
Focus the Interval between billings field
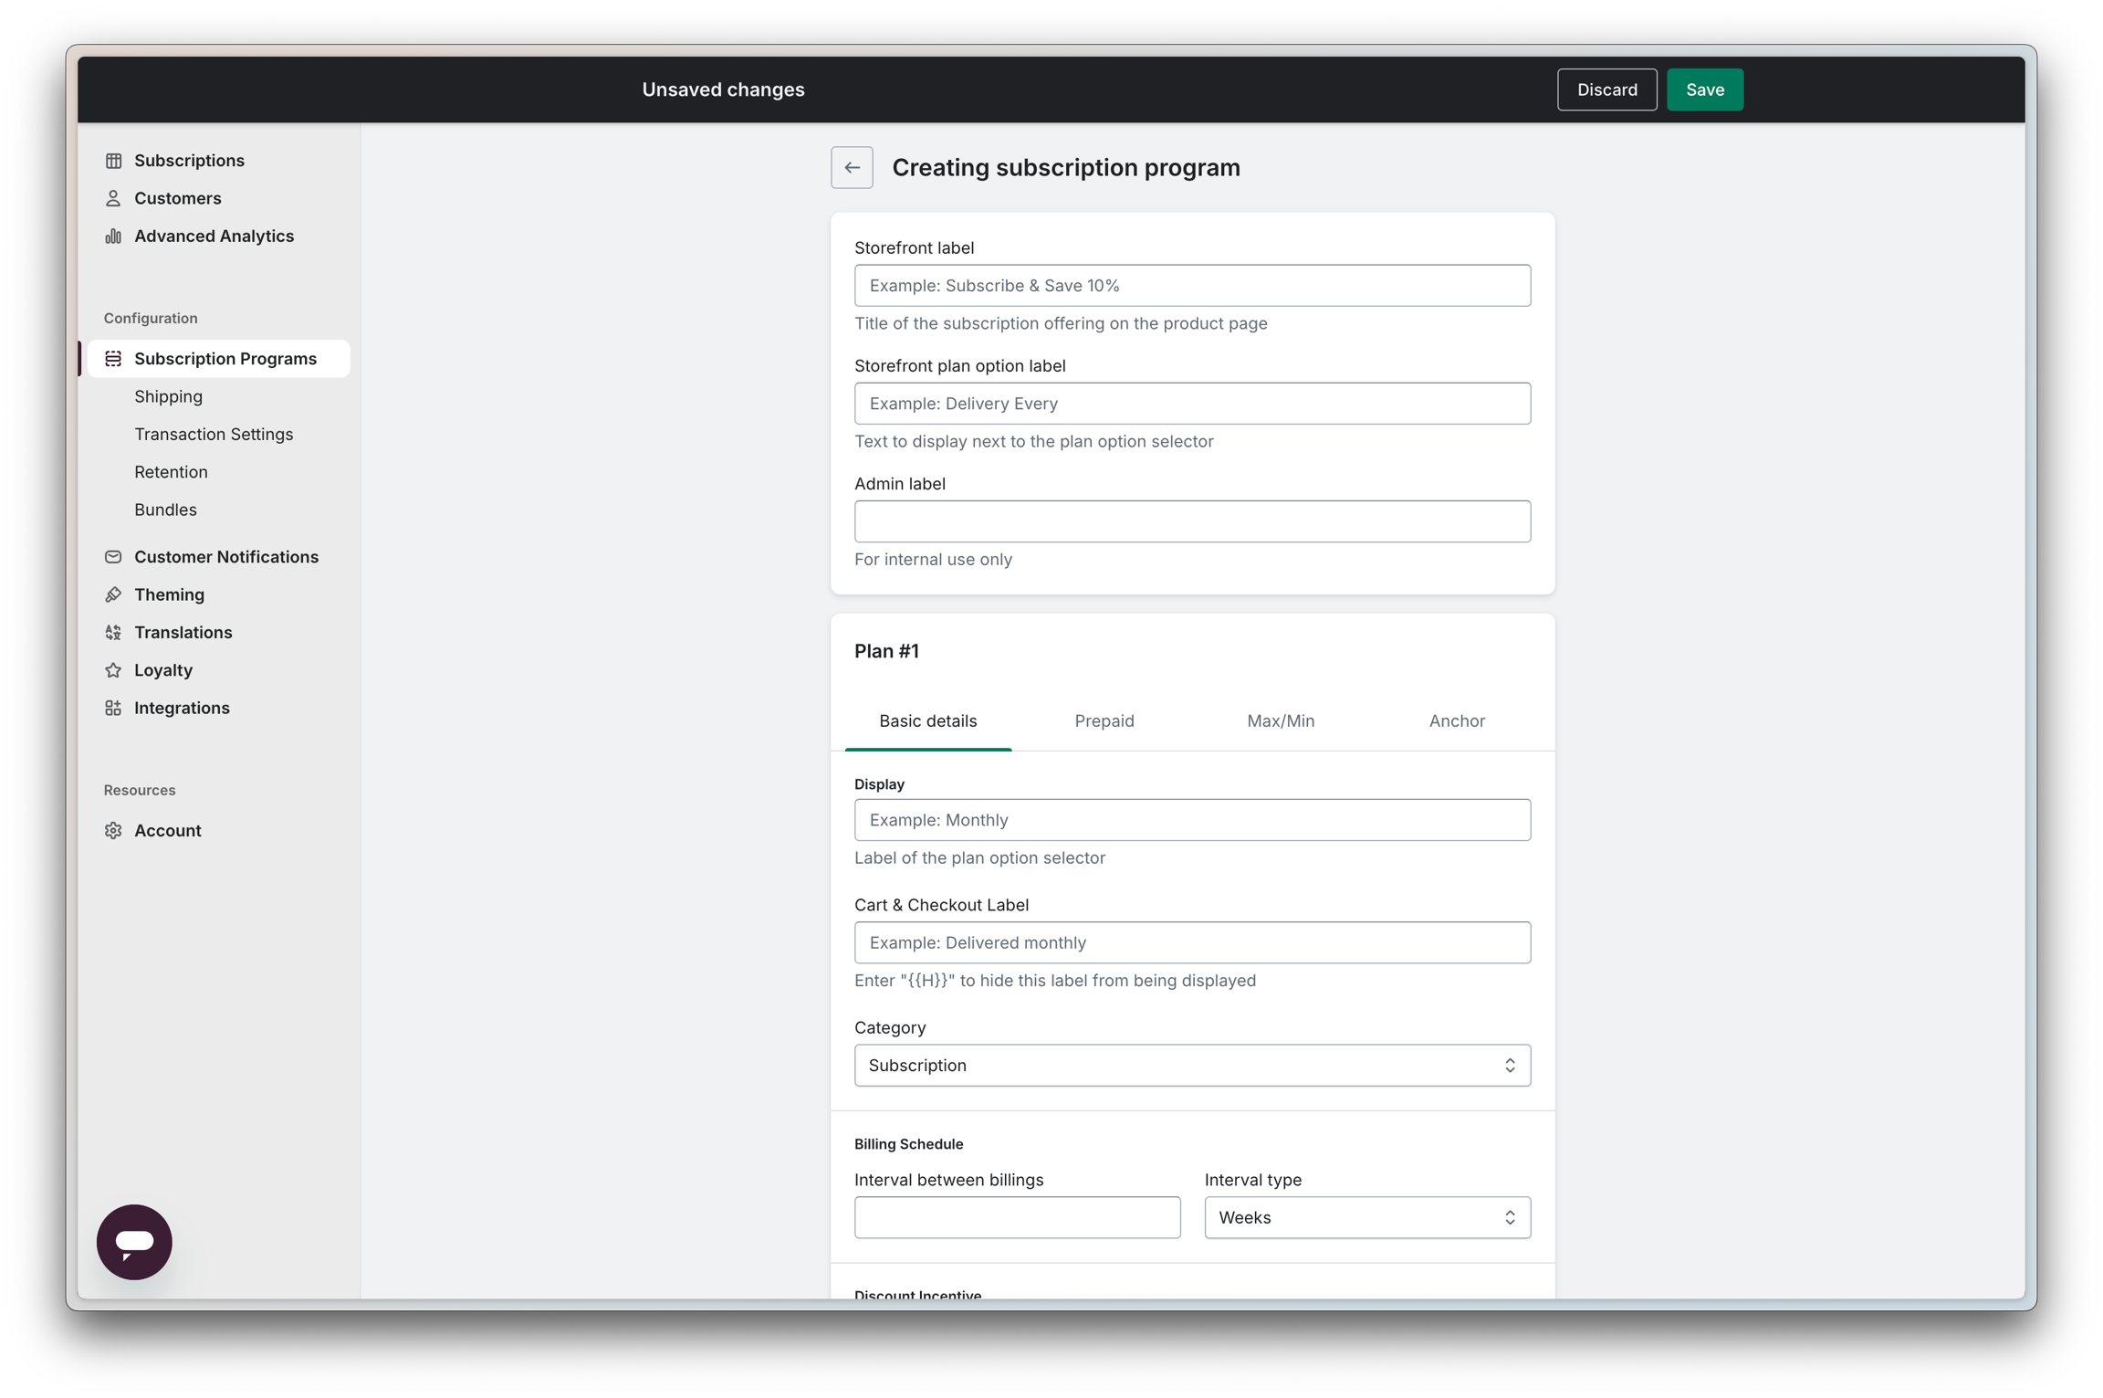1017,1217
